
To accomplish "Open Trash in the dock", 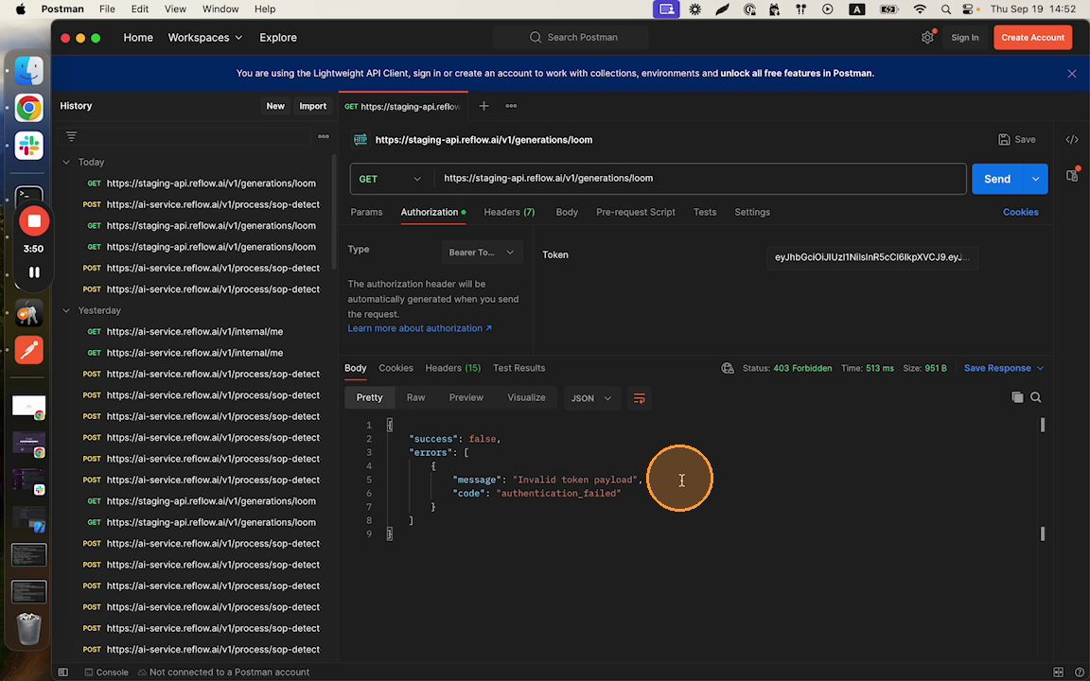I will 29,628.
